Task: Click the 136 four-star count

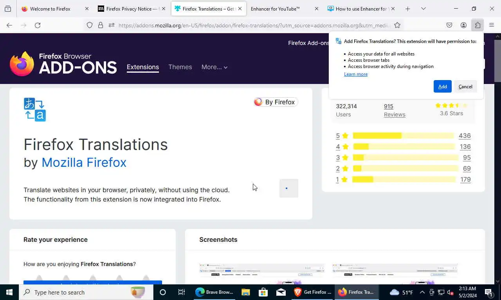Action: pos(465,146)
